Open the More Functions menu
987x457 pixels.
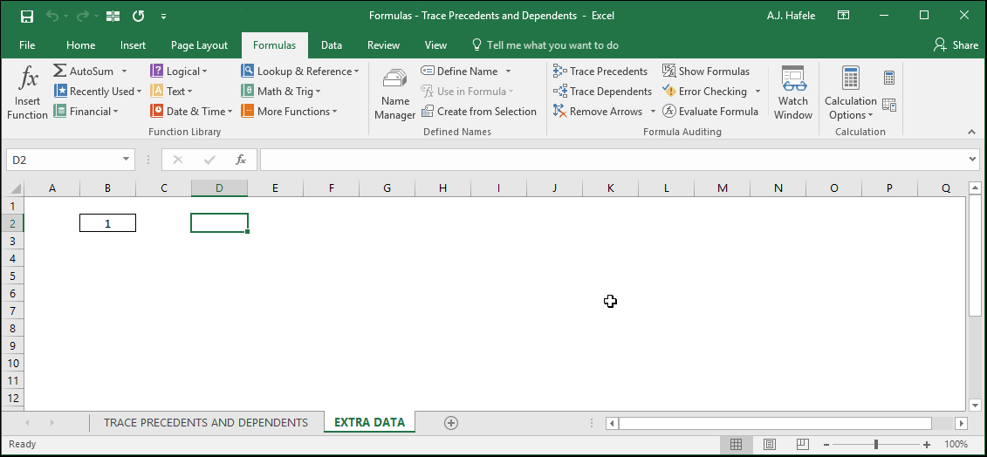289,112
